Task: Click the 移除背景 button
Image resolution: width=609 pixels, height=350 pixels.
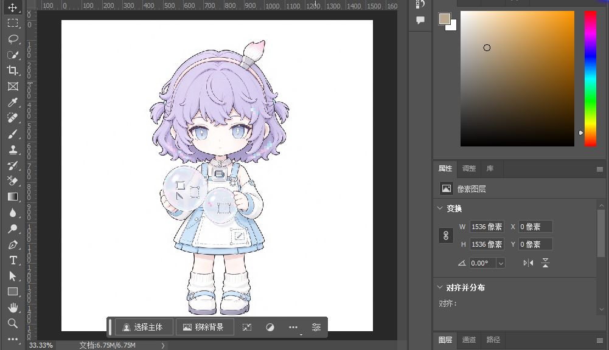Action: tap(205, 327)
